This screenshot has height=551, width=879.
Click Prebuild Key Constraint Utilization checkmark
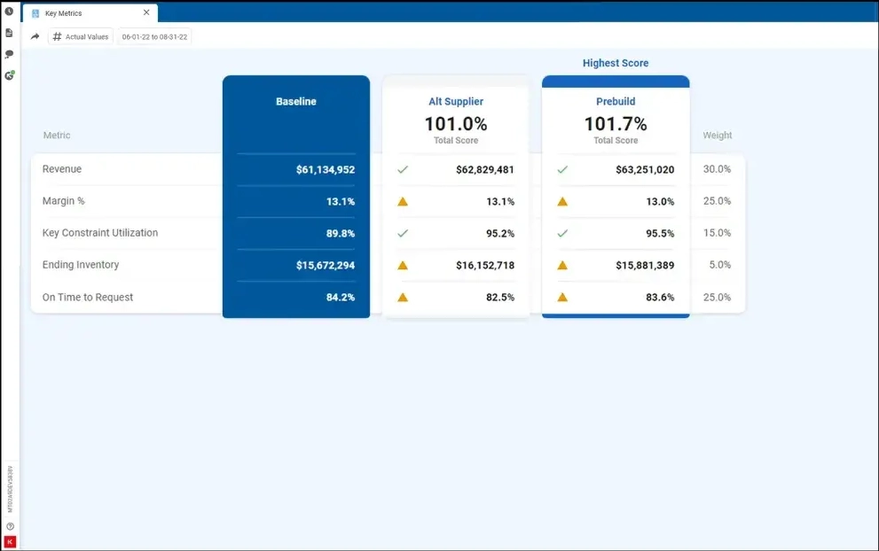(x=562, y=233)
